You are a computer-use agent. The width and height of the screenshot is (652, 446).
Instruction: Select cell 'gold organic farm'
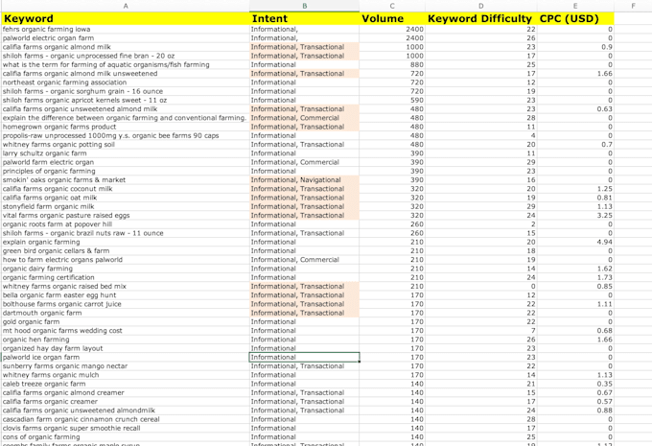point(126,321)
